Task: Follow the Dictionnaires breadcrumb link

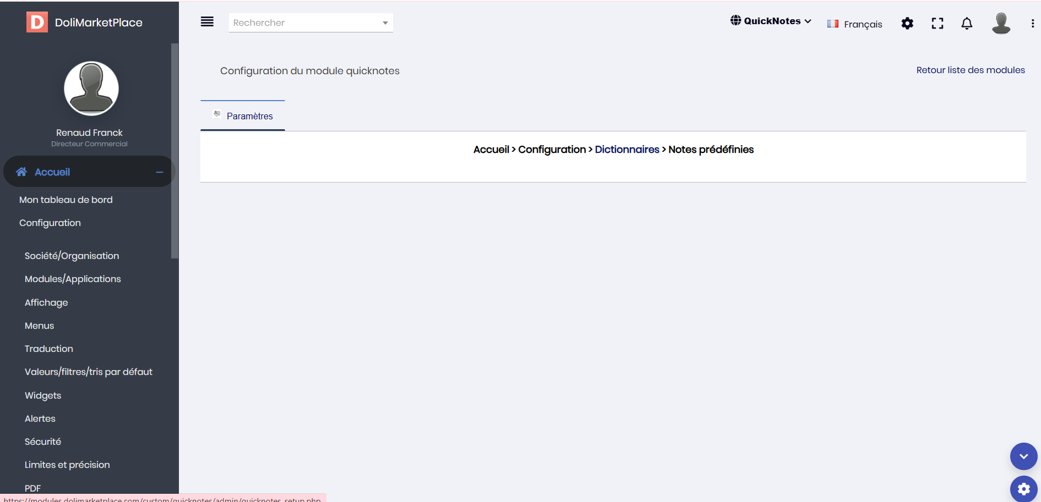Action: tap(627, 150)
